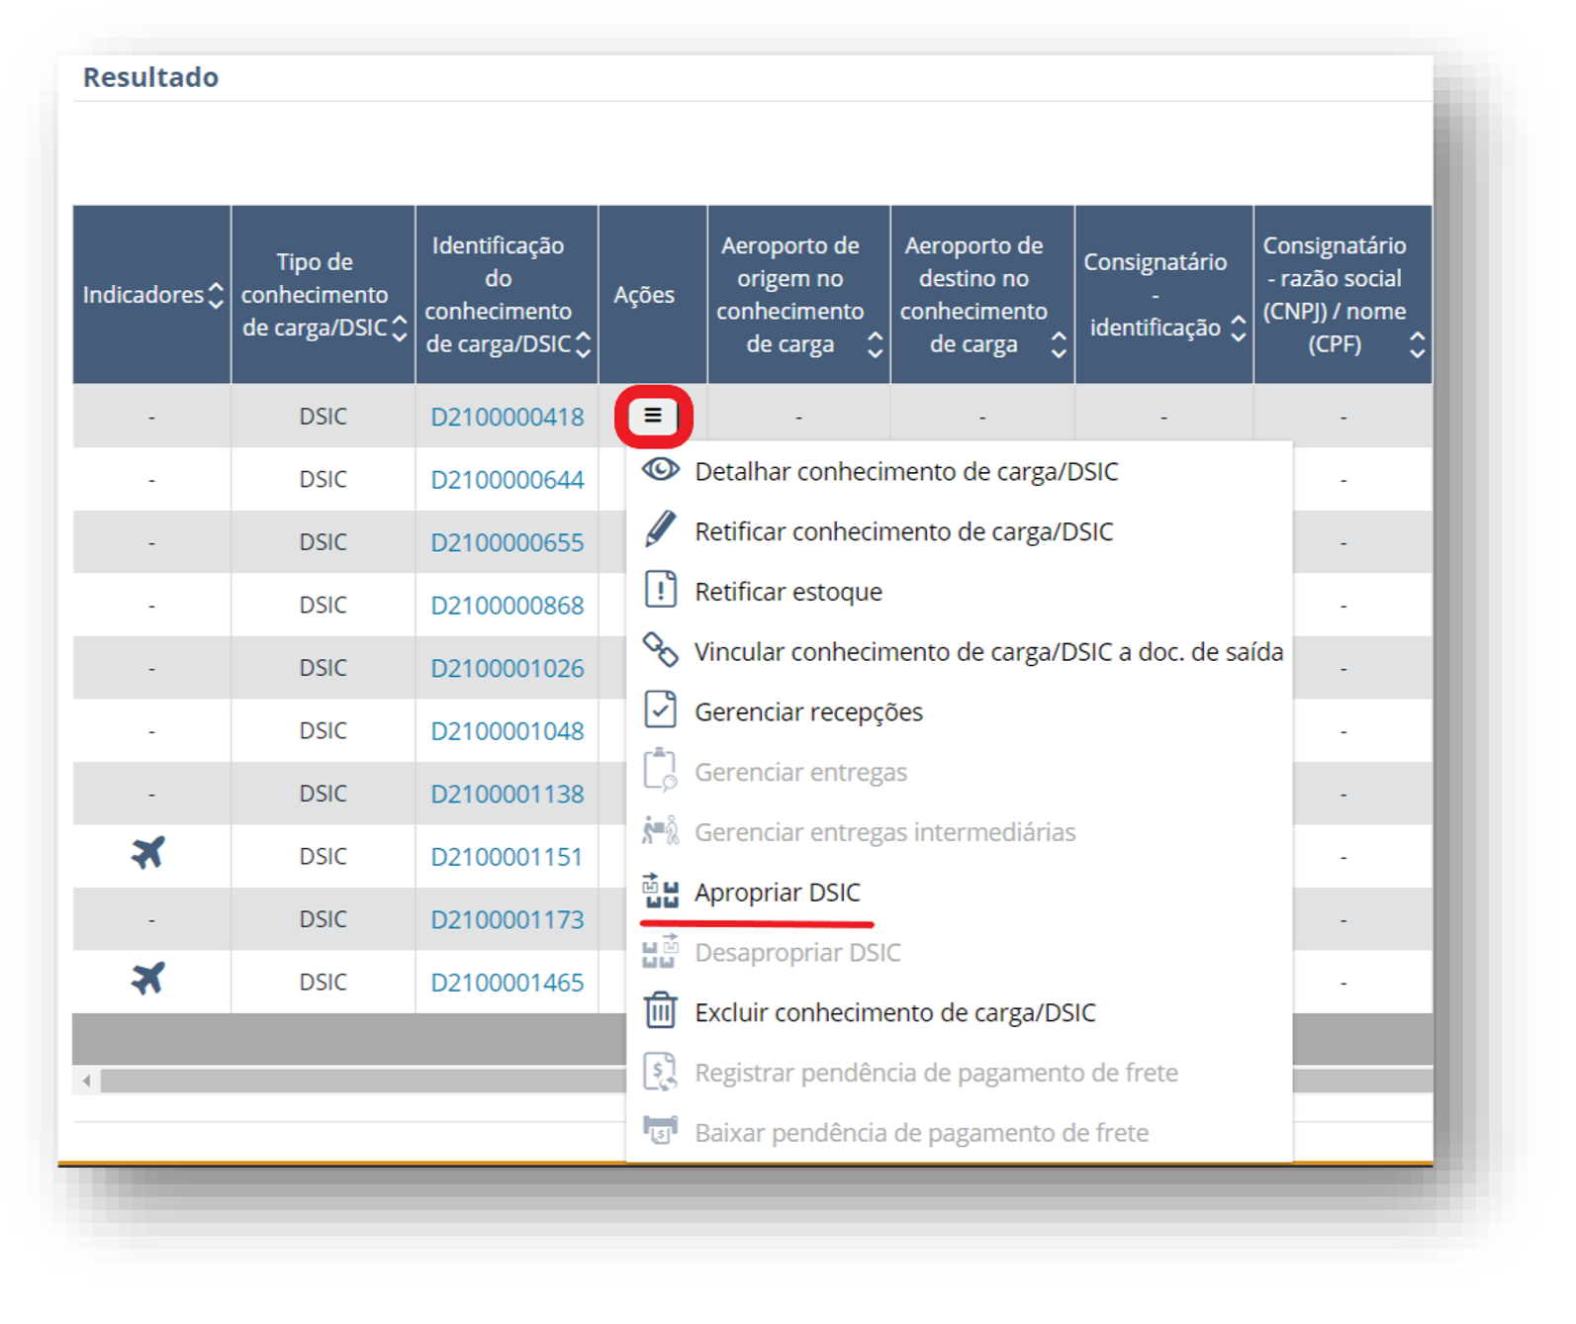
Task: Click the Desapropriar DSIC entry
Action: 797,953
